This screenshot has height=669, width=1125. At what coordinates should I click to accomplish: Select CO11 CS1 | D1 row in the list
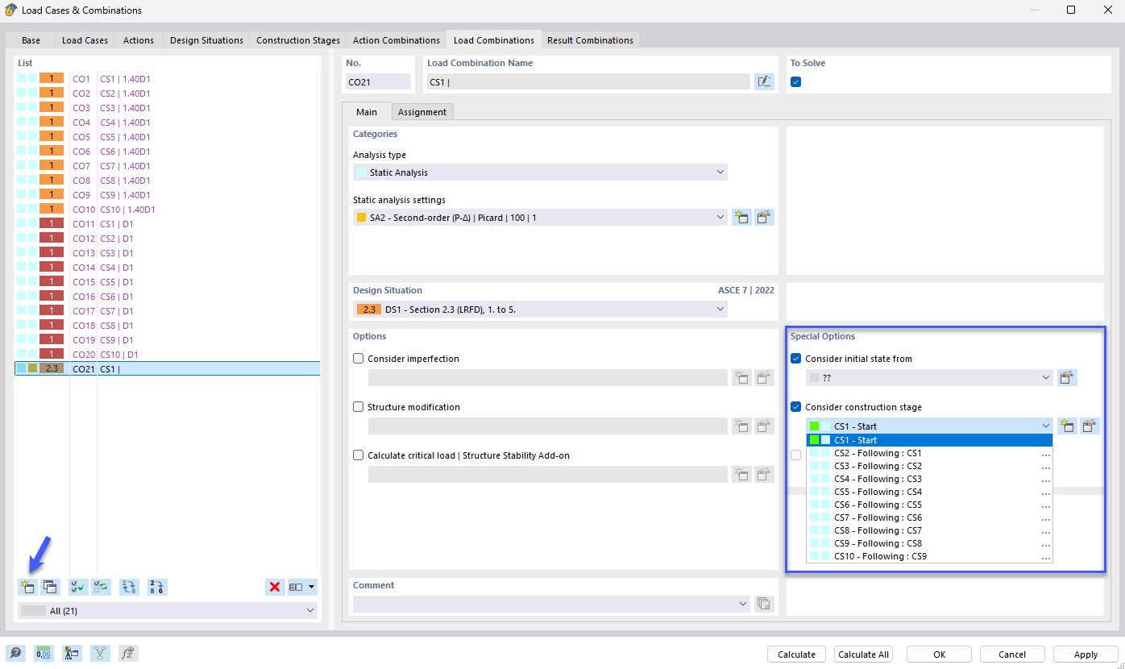(168, 224)
